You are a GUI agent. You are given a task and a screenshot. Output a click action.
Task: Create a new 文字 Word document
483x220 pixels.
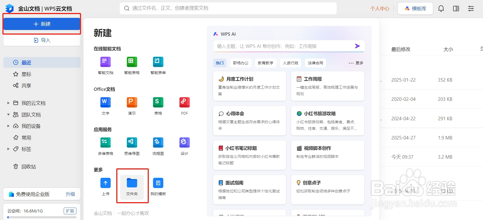105,106
